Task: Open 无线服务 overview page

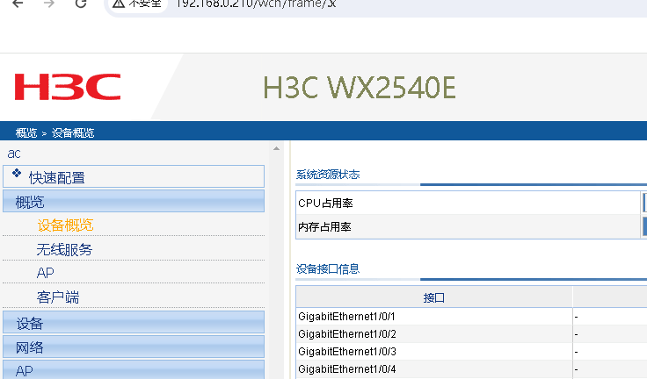Action: (x=64, y=250)
